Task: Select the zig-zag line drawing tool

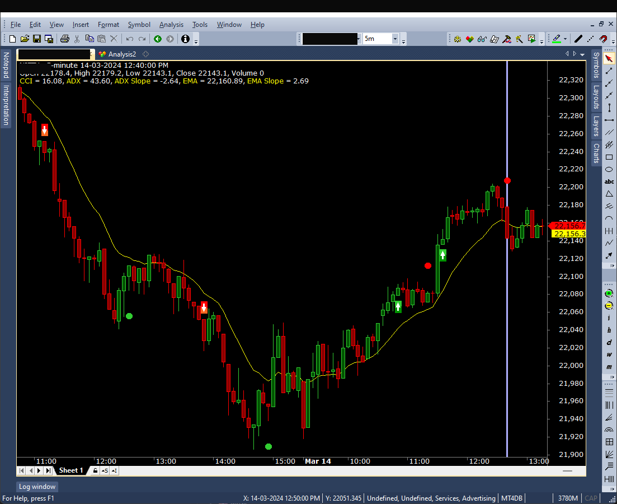Action: [609, 243]
